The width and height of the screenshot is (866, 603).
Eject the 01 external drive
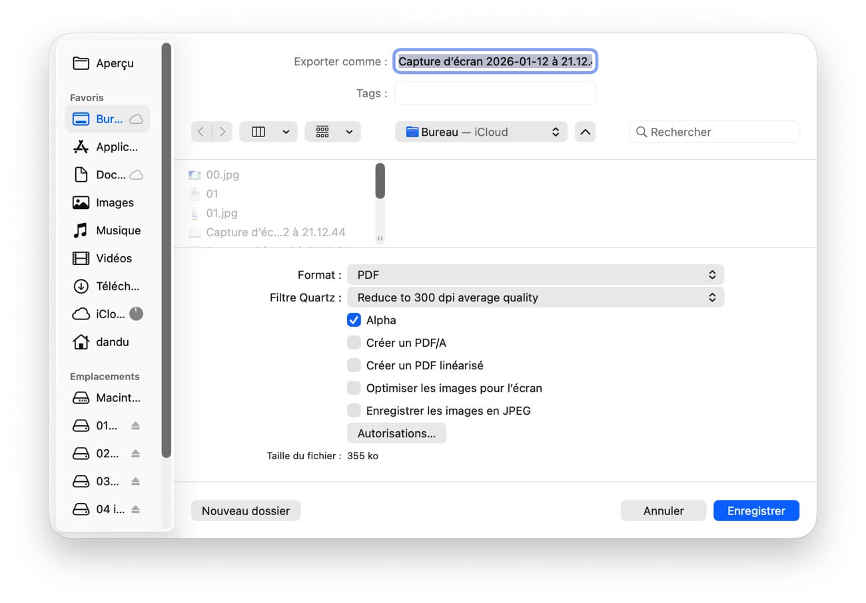coord(135,426)
